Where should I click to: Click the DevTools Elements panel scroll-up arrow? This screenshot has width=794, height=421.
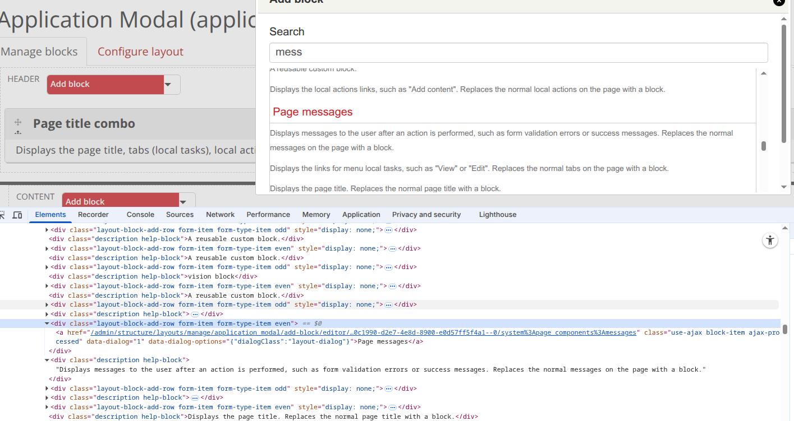point(785,228)
